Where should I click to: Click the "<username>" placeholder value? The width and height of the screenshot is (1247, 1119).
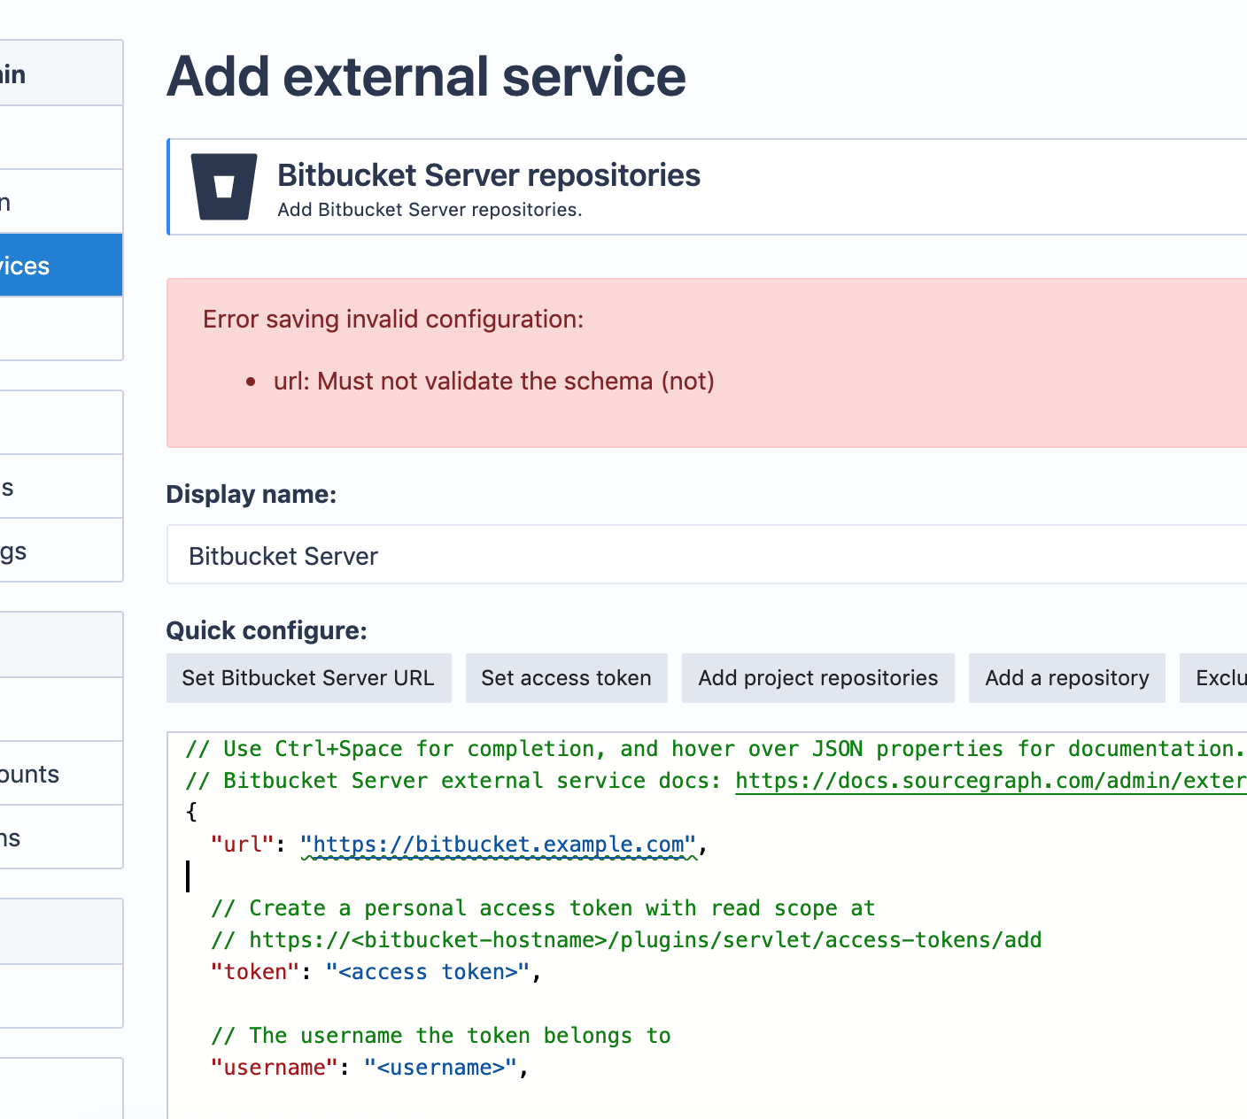[x=440, y=1068]
